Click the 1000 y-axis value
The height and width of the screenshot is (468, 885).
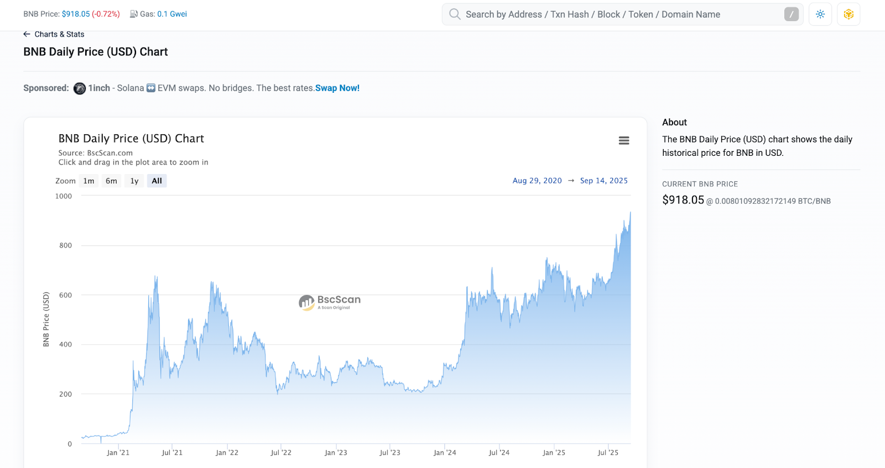click(x=64, y=196)
